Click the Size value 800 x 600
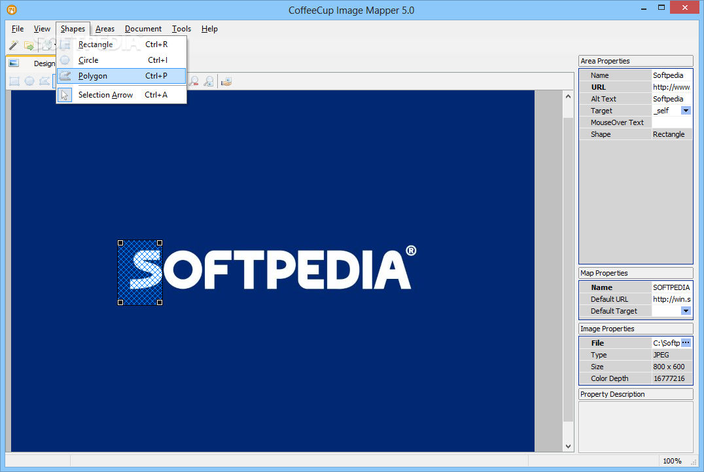 (x=672, y=367)
